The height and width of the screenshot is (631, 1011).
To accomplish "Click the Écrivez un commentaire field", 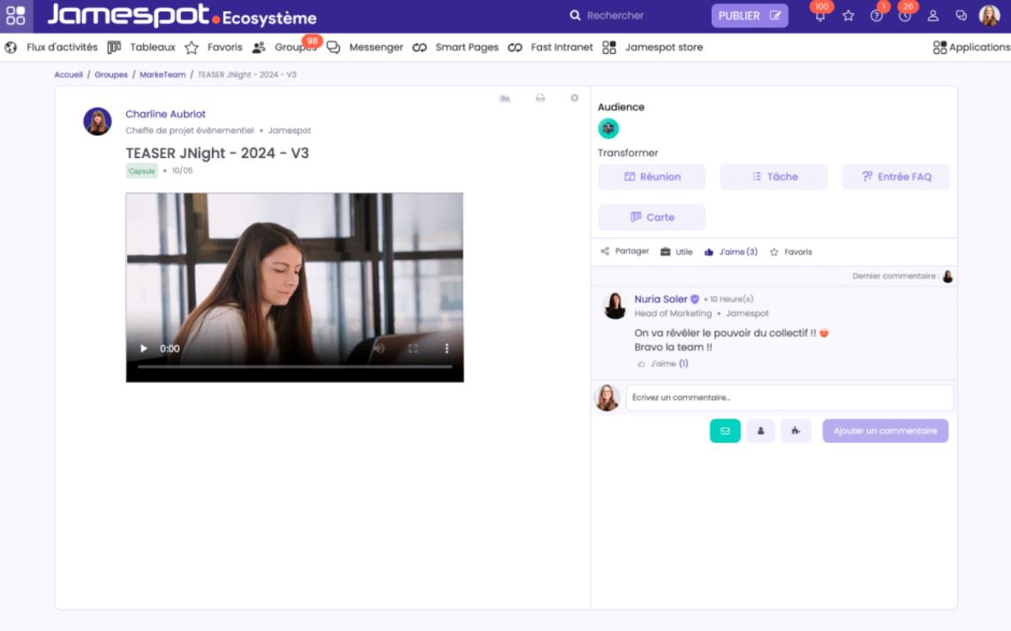I will (x=789, y=397).
